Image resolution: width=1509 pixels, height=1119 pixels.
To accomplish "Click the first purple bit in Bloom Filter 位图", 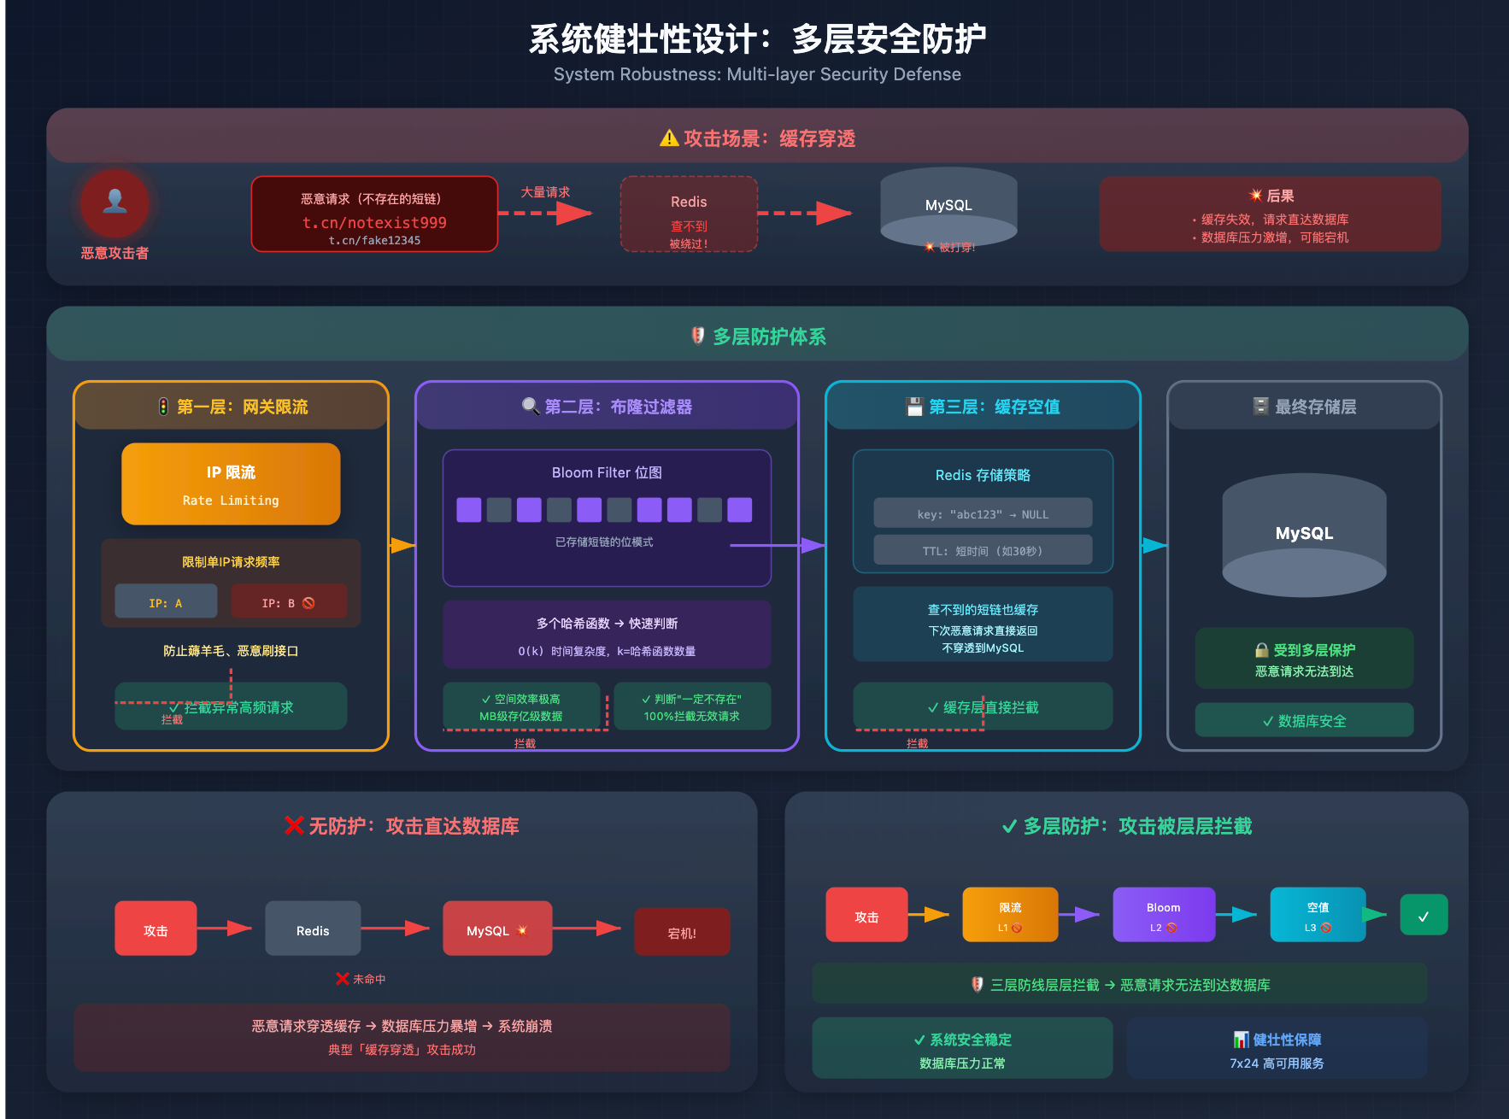I will [469, 510].
